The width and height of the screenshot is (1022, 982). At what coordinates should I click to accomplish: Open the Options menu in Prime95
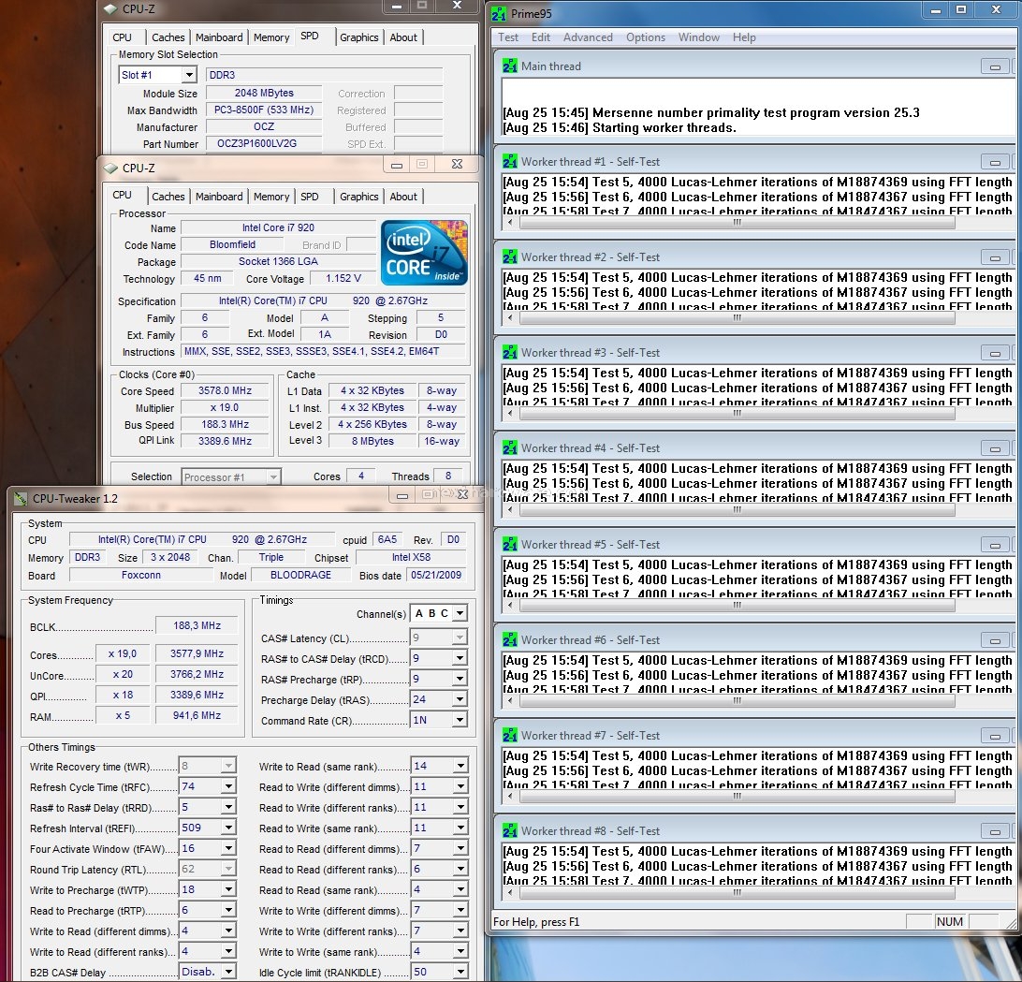coord(645,37)
